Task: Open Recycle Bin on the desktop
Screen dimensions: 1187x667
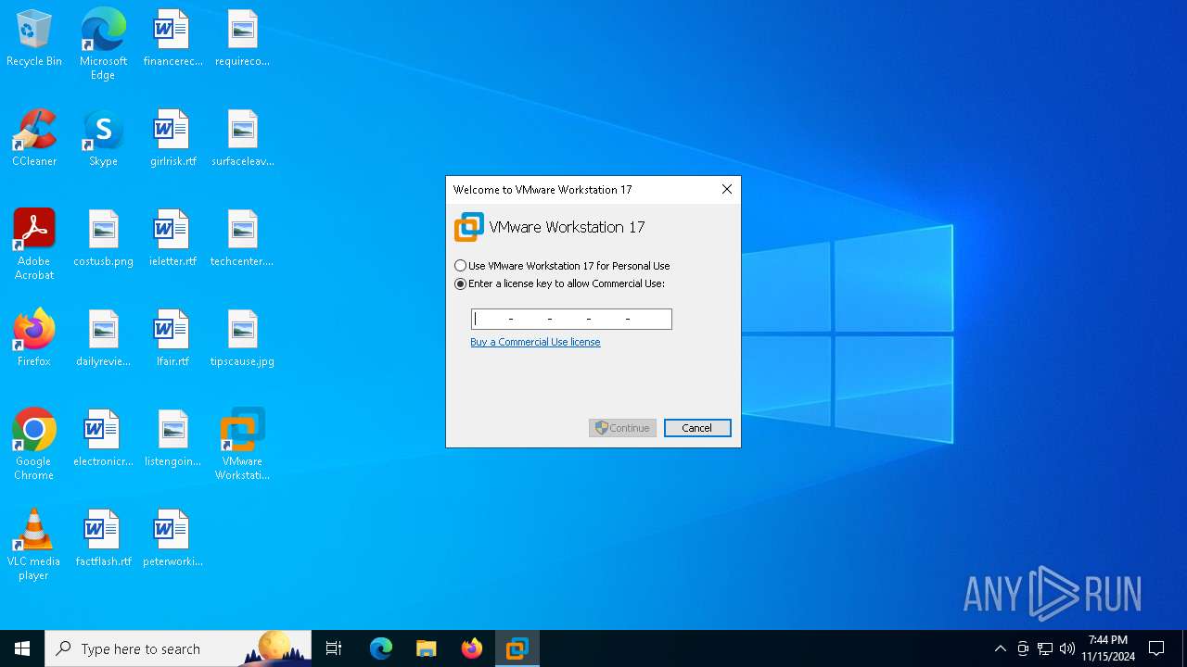Action: click(34, 39)
